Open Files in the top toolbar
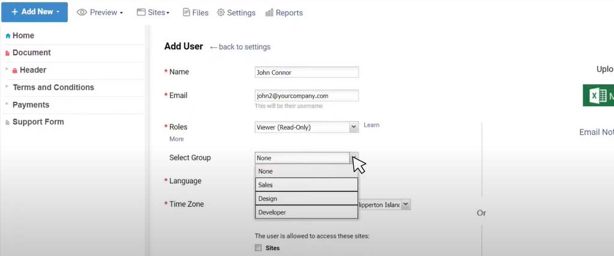 [196, 13]
